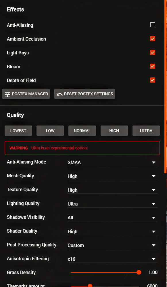Click the undo arrow icon on Reset PostFX
The image size is (167, 287).
click(x=59, y=94)
